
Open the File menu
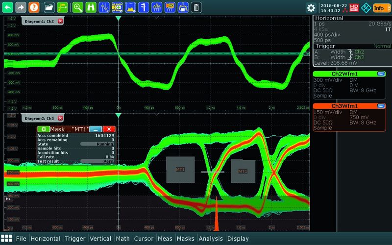click(21, 239)
